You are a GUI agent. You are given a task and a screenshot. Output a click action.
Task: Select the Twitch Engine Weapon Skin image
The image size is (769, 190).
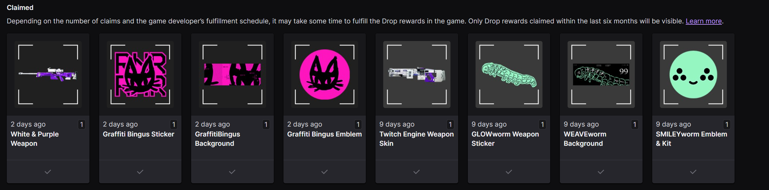click(417, 74)
